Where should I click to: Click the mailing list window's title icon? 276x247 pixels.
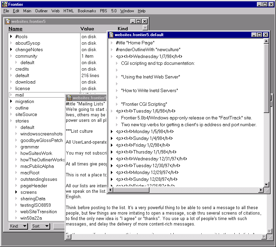coord(69,98)
